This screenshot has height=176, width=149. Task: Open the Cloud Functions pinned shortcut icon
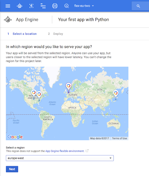(31, 6)
